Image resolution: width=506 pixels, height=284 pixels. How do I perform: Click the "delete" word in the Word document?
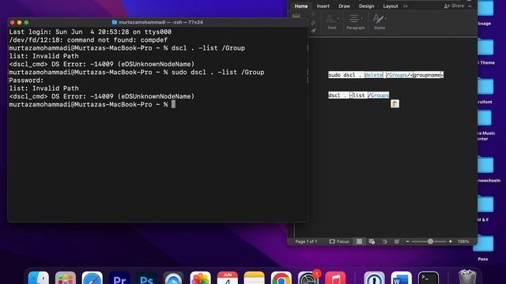coord(373,75)
